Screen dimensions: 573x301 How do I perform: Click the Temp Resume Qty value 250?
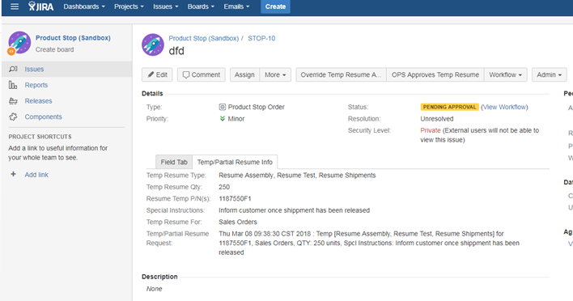(224, 187)
